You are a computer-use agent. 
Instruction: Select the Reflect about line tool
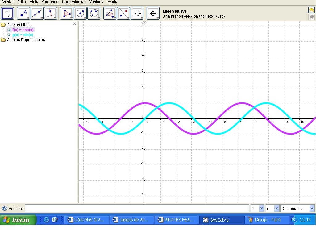click(x=123, y=14)
